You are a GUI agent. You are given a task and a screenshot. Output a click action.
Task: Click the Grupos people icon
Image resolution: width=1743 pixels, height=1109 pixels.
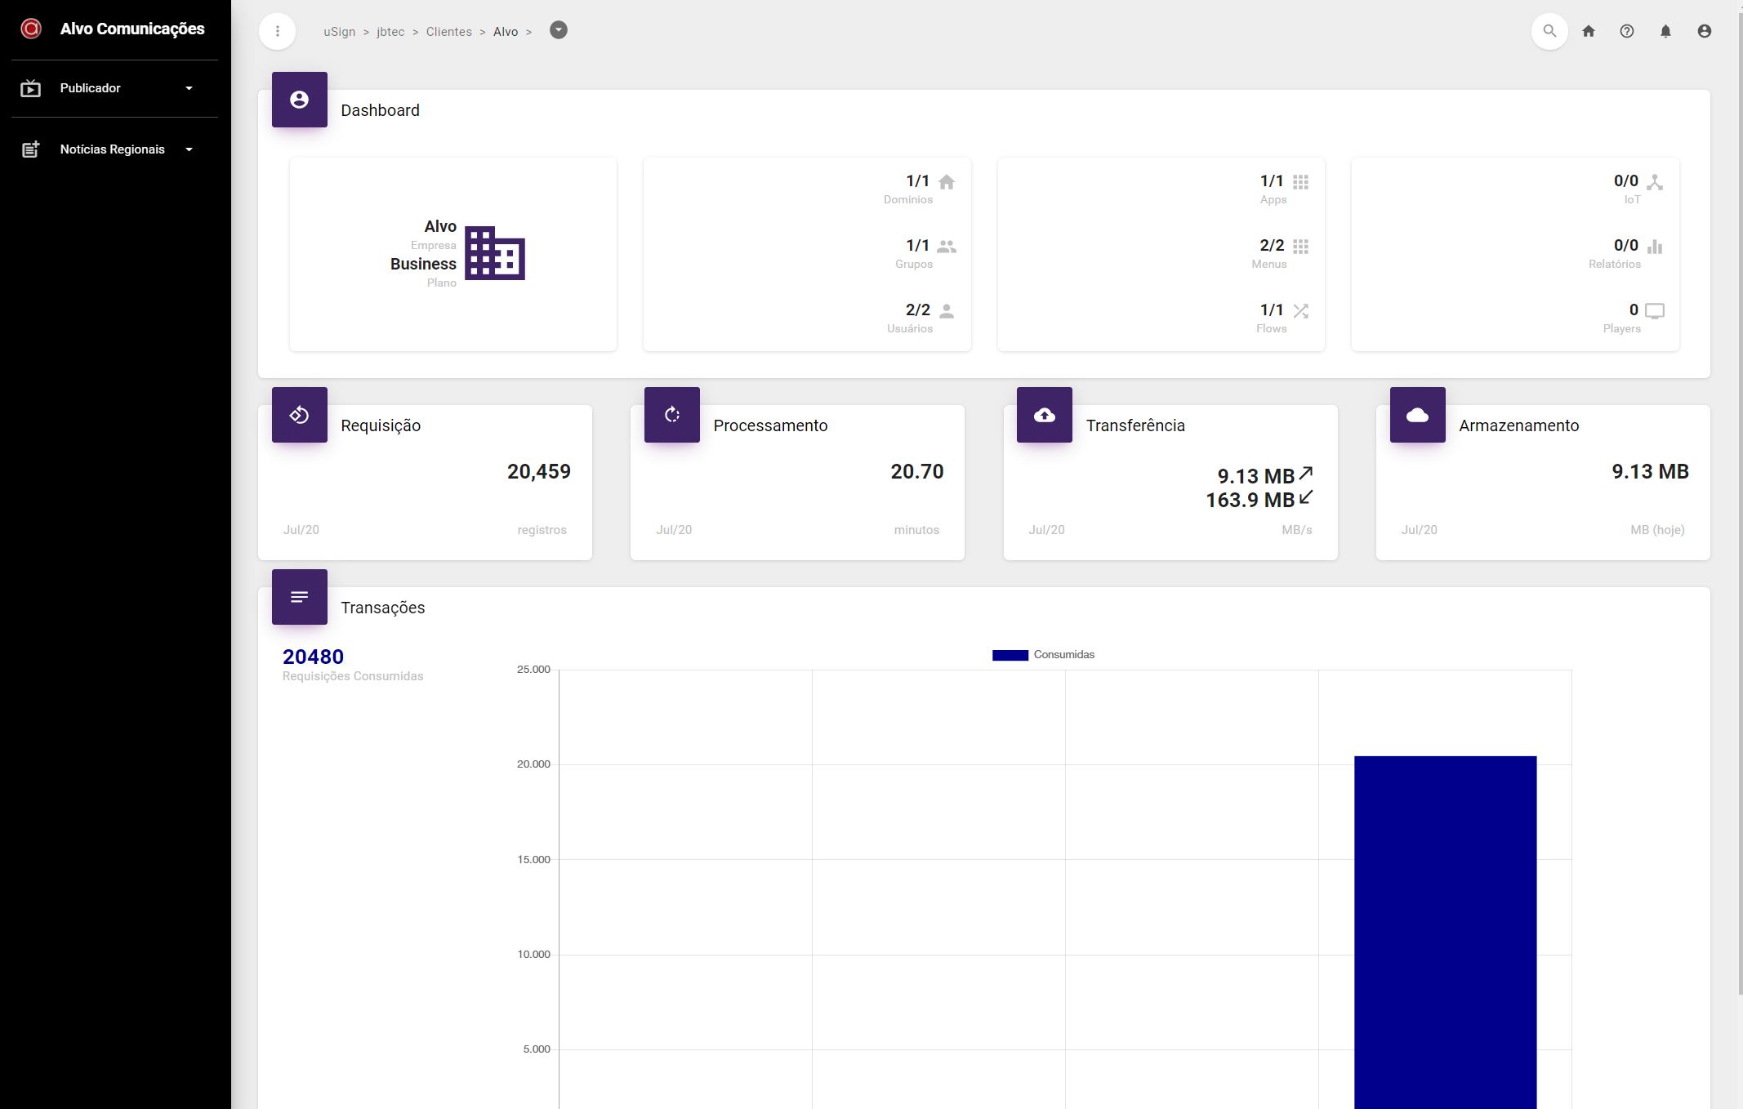[947, 247]
